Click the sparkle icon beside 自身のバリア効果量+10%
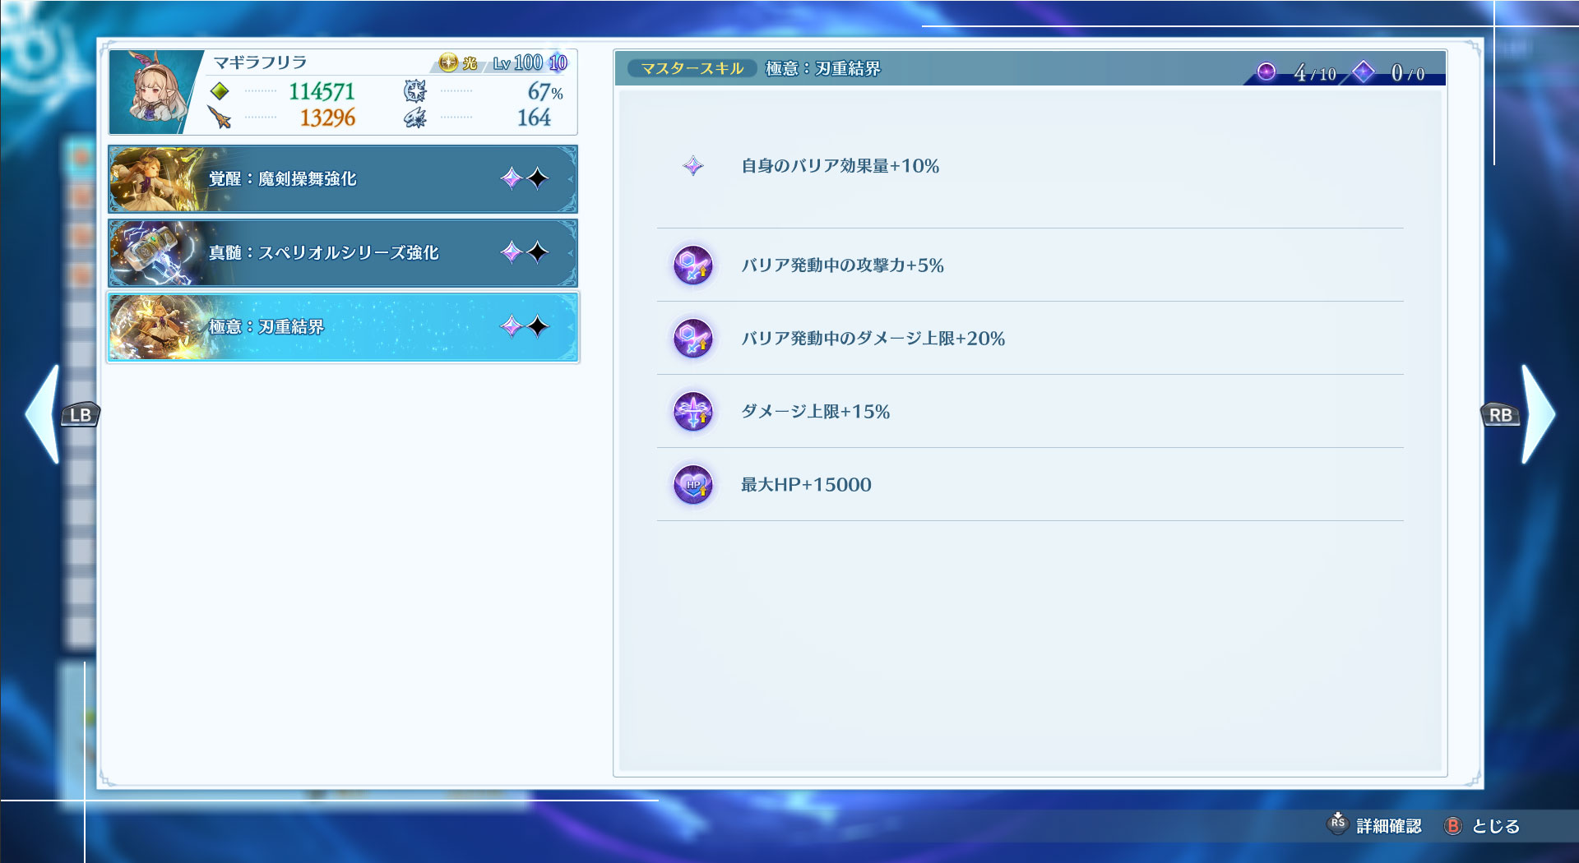This screenshot has width=1579, height=863. [x=693, y=166]
